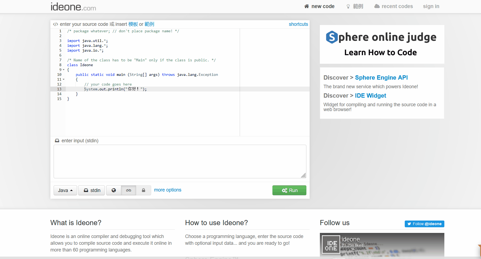Screen dimensions: 481x259
Task: Open the shortcuts link
Action: (298, 24)
